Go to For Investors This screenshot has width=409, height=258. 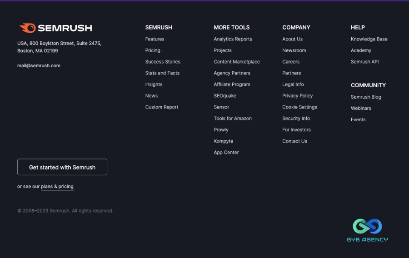(x=296, y=130)
